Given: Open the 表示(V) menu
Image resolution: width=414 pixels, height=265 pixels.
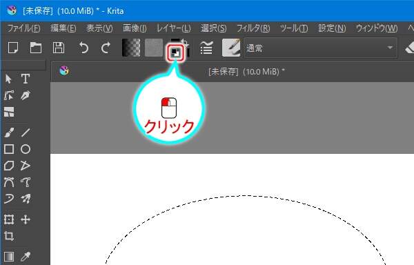Looking at the screenshot, I should [x=99, y=28].
